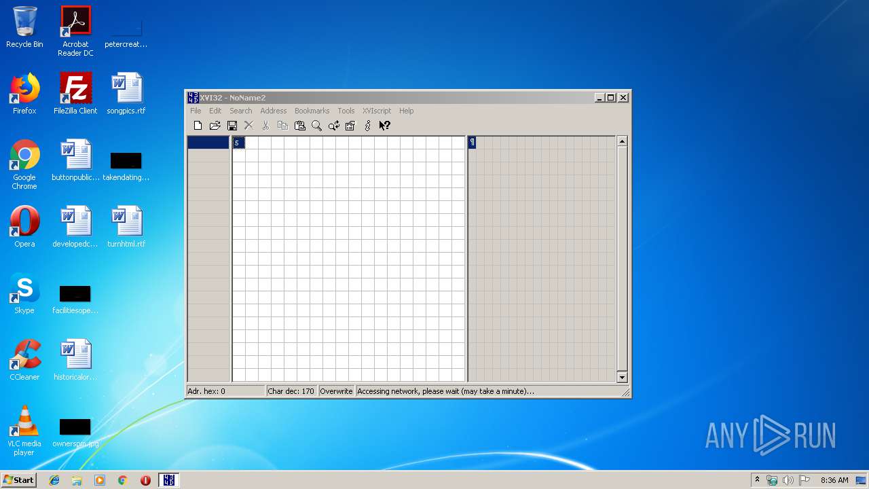Select the Opera desktop shortcut
The image size is (869, 489).
click(24, 227)
